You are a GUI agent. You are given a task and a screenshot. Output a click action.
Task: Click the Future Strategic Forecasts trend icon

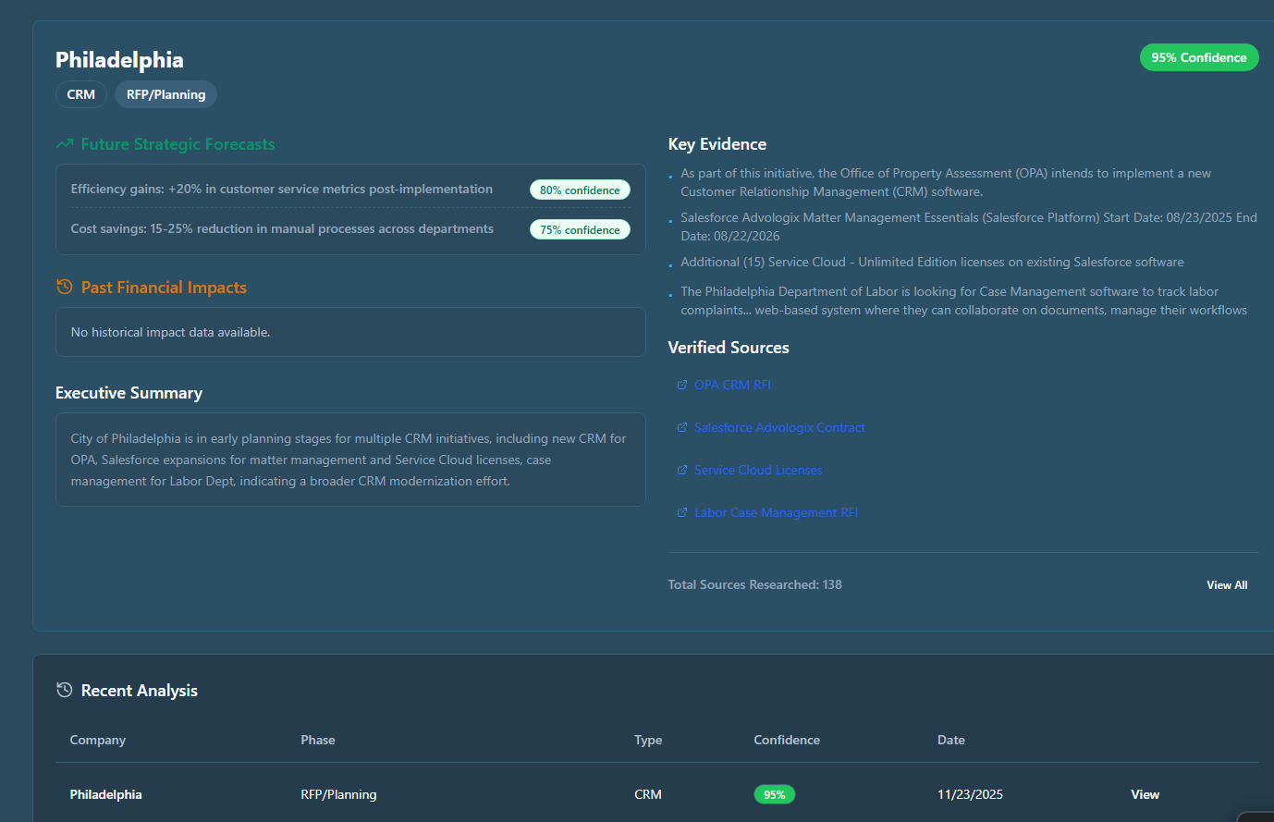(65, 144)
